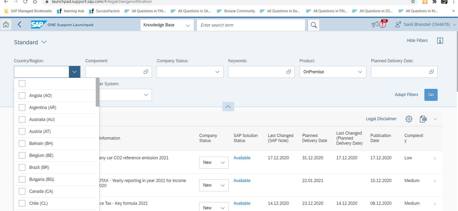Open the Available link in the CO2 emission row
This screenshot has width=458, height=211.
click(x=242, y=158)
